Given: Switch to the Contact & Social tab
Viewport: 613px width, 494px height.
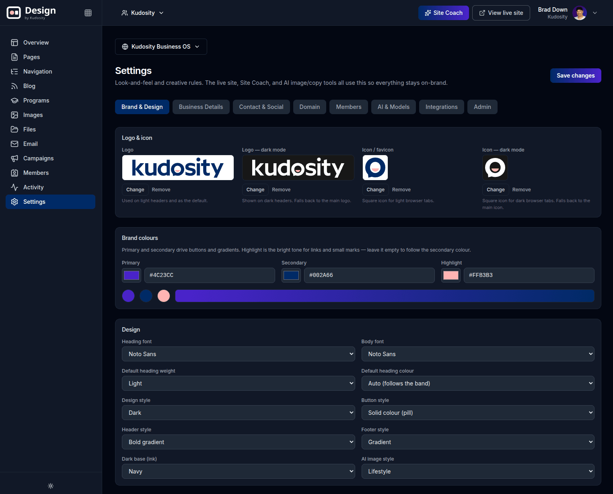Looking at the screenshot, I should (x=261, y=107).
